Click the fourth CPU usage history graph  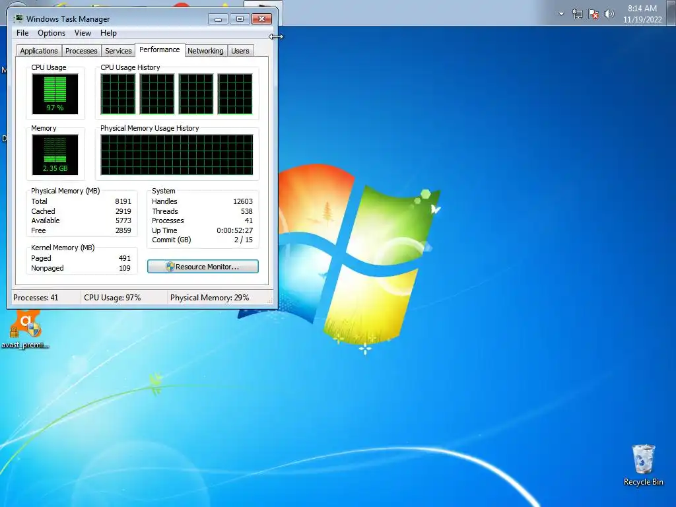(235, 94)
